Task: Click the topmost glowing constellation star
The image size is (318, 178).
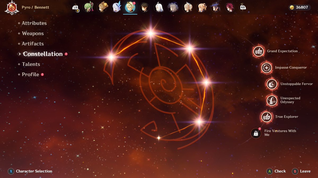Action: 151,33
